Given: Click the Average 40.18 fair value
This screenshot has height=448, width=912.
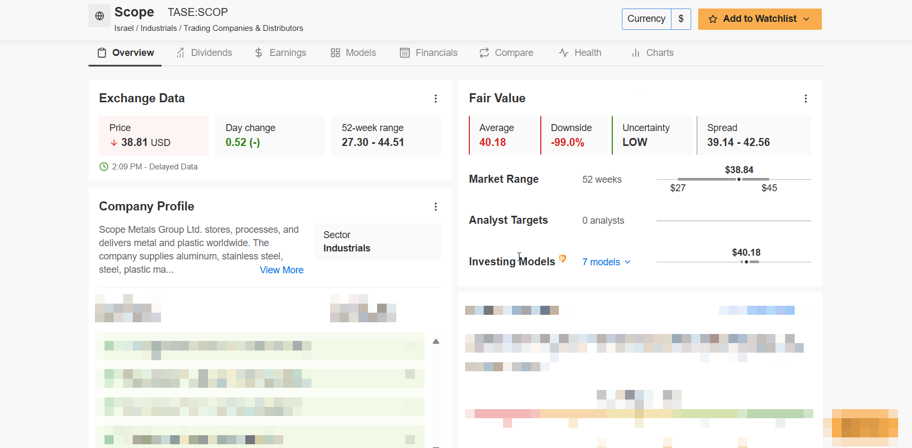Looking at the screenshot, I should click(x=492, y=142).
